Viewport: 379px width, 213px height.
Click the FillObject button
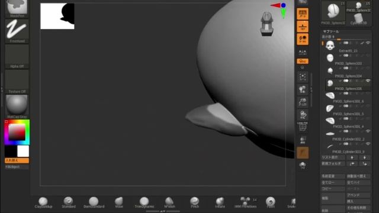click(x=17, y=167)
